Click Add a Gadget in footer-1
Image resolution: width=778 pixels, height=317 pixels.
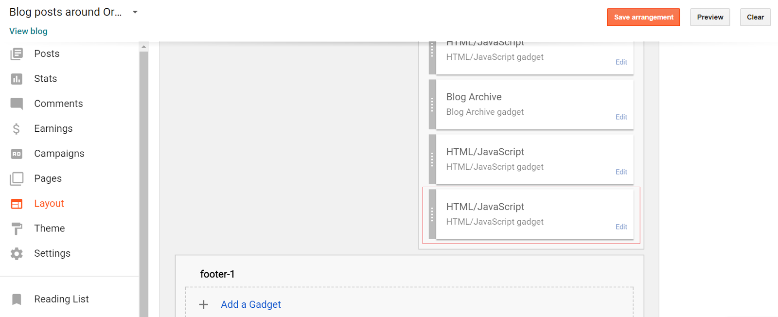pos(251,304)
